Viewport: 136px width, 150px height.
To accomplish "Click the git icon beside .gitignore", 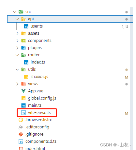I will 21,134.
